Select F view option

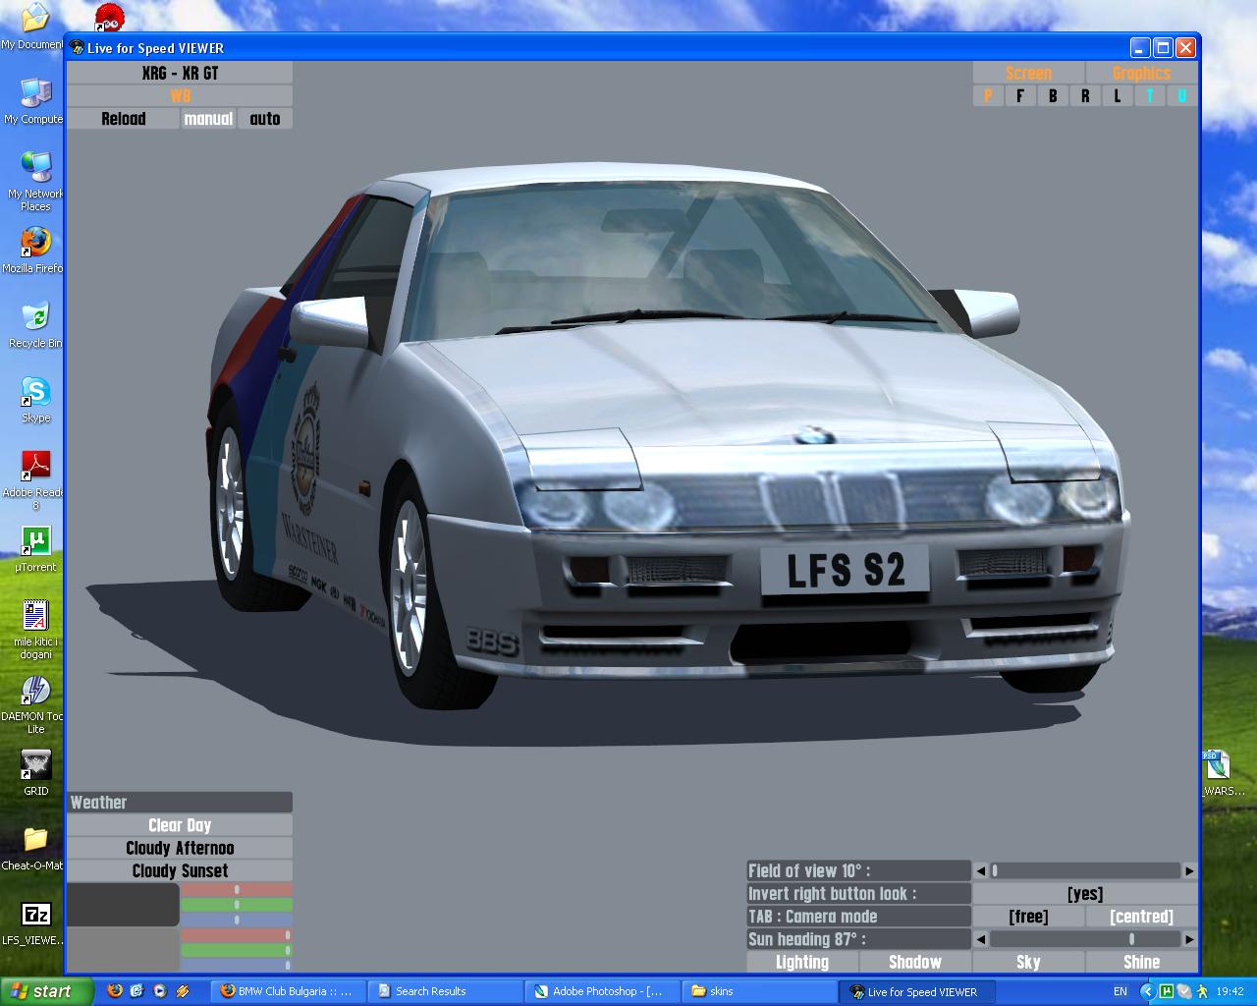[x=1020, y=96]
